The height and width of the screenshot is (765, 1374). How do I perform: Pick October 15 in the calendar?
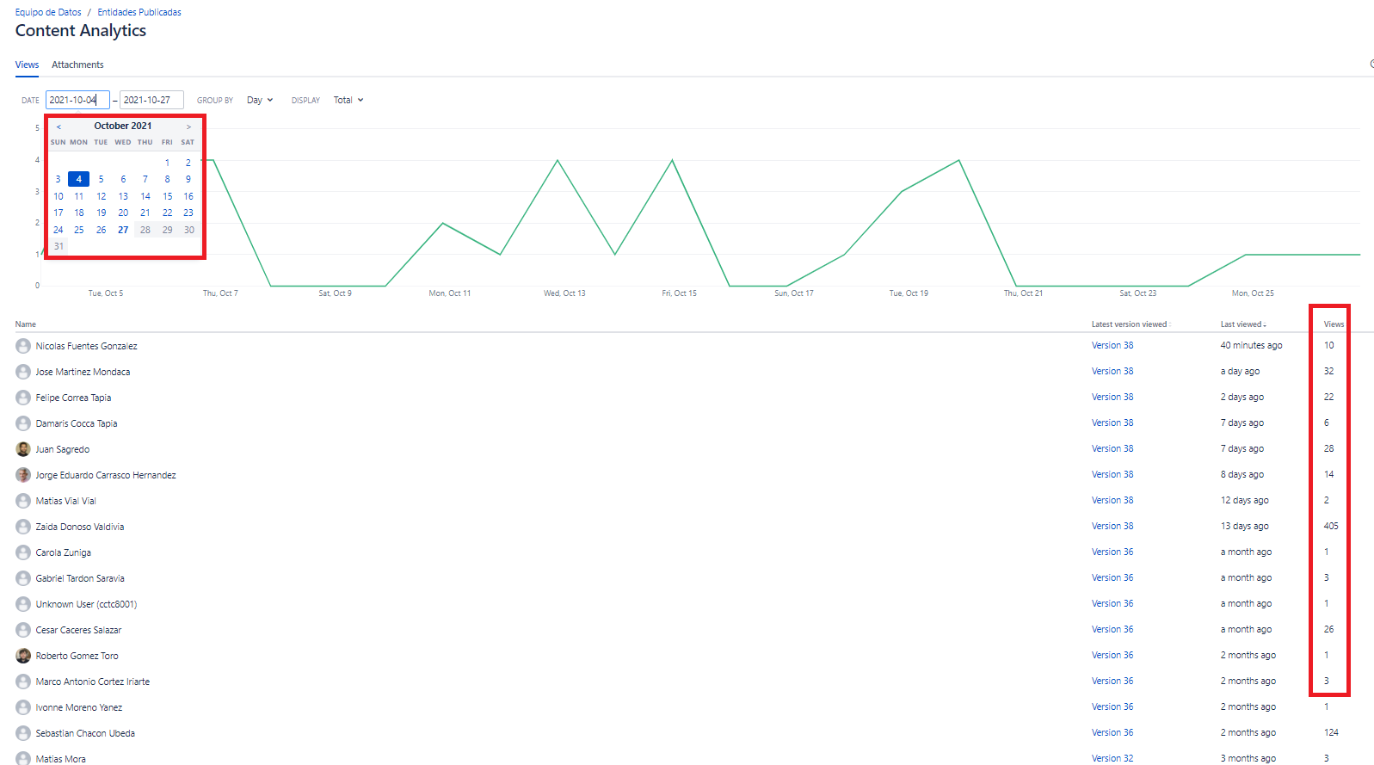(167, 196)
